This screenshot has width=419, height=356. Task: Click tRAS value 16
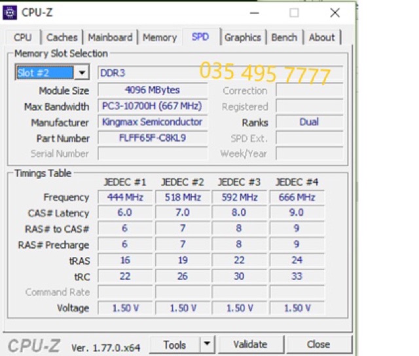pos(125,260)
